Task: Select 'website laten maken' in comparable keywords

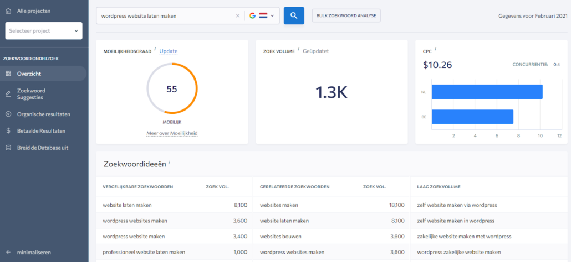Action: coord(128,205)
